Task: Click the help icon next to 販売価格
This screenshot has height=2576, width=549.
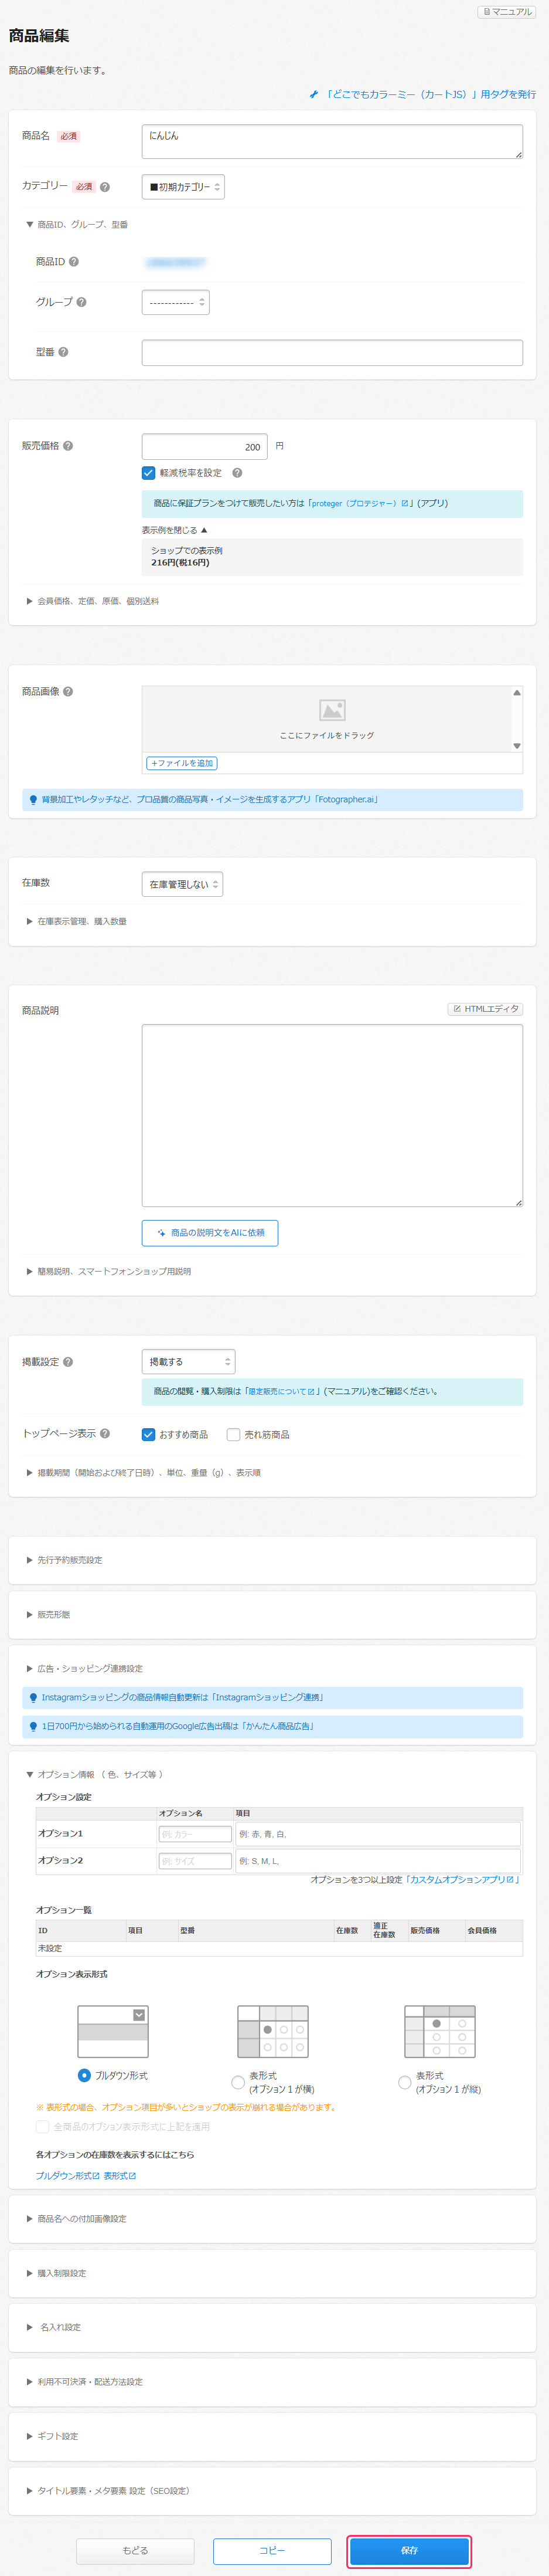Action: pyautogui.click(x=68, y=446)
